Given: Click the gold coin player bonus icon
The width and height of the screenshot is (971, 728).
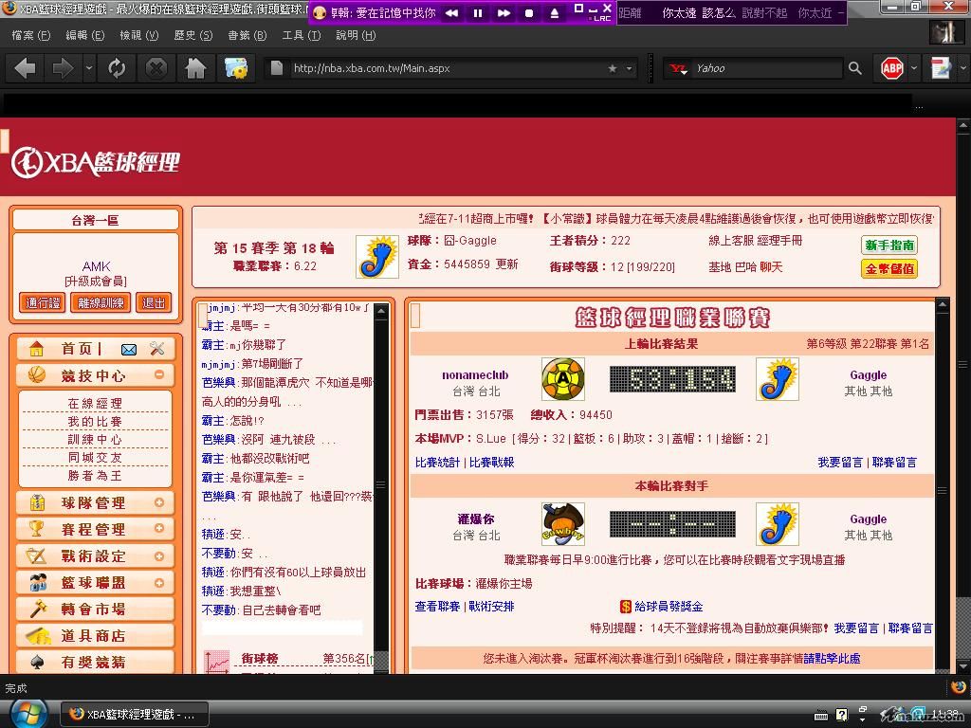Looking at the screenshot, I should click(626, 606).
